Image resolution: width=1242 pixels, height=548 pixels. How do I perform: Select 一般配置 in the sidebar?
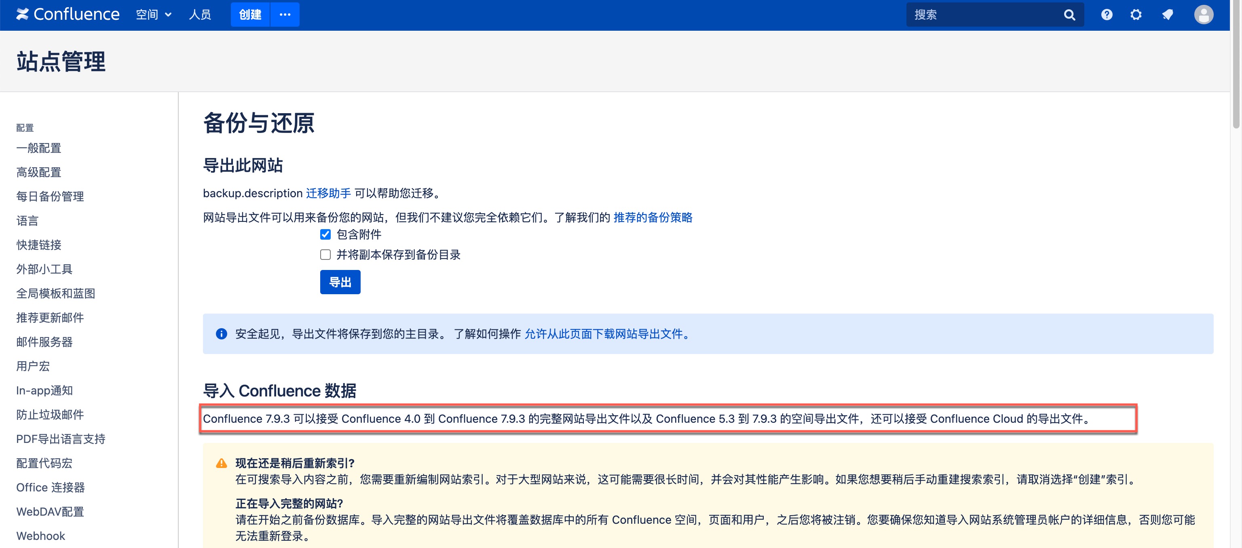(x=38, y=148)
